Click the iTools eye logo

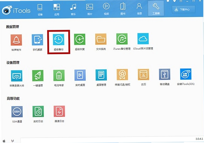point(7,10)
